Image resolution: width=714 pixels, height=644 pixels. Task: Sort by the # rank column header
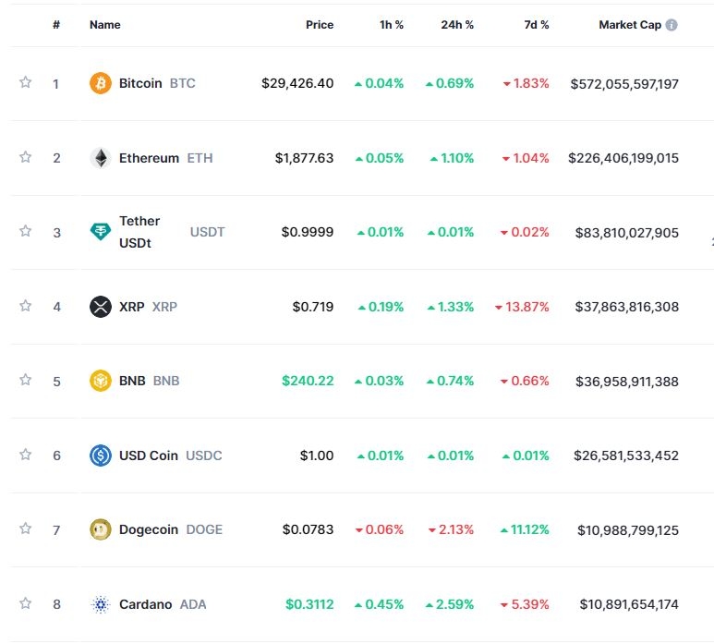(x=56, y=25)
